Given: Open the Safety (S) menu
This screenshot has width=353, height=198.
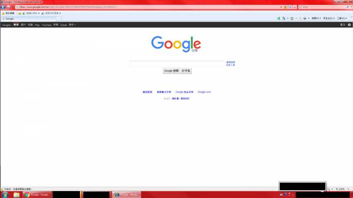Looking at the screenshot, I should pyautogui.click(x=328, y=19).
